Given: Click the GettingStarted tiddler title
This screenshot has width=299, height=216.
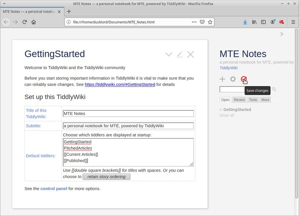Looking at the screenshot, I should click(x=55, y=54).
